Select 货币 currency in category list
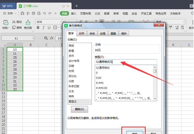 [71, 56]
